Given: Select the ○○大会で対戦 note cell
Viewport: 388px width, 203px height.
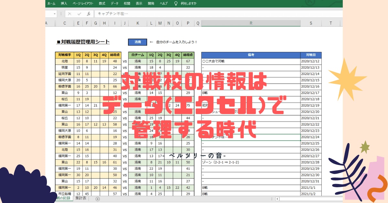Looking at the screenshot, I should pyautogui.click(x=251, y=61).
